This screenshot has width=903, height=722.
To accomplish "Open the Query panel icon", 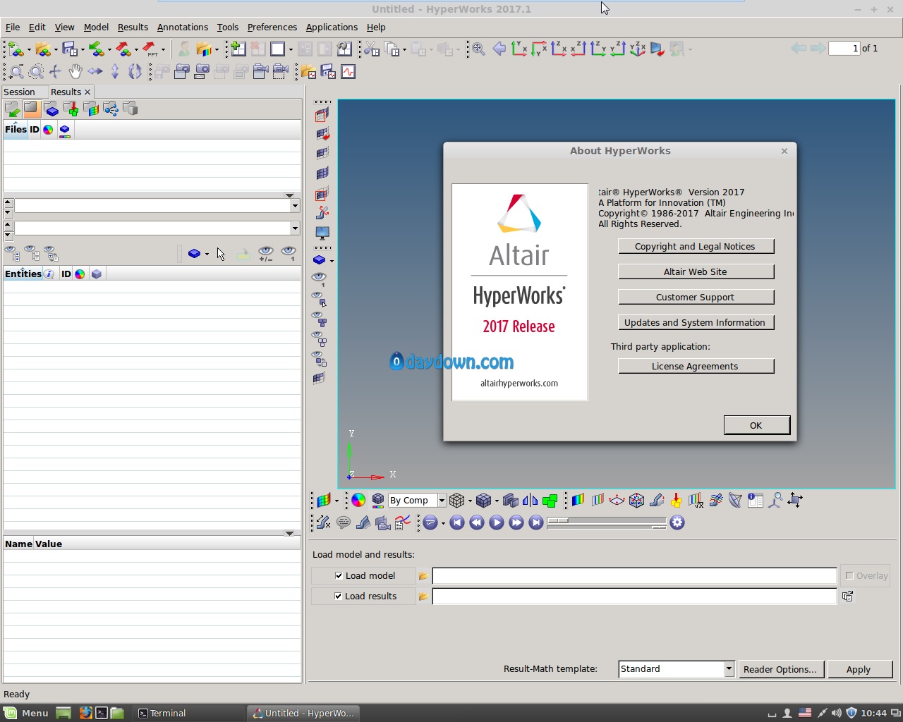I will 756,500.
